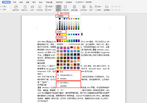The width and height of the screenshot is (147, 103).
Task: Open the paper orientation (纸张方向) tool
Action: (16, 8)
